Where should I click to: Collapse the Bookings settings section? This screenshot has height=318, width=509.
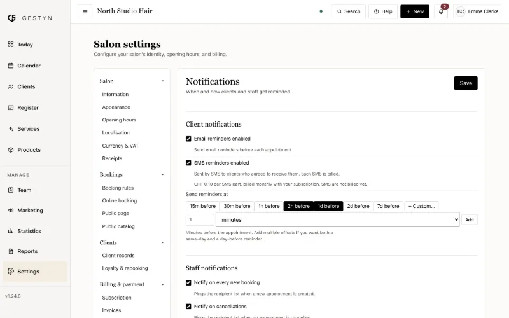(132, 174)
